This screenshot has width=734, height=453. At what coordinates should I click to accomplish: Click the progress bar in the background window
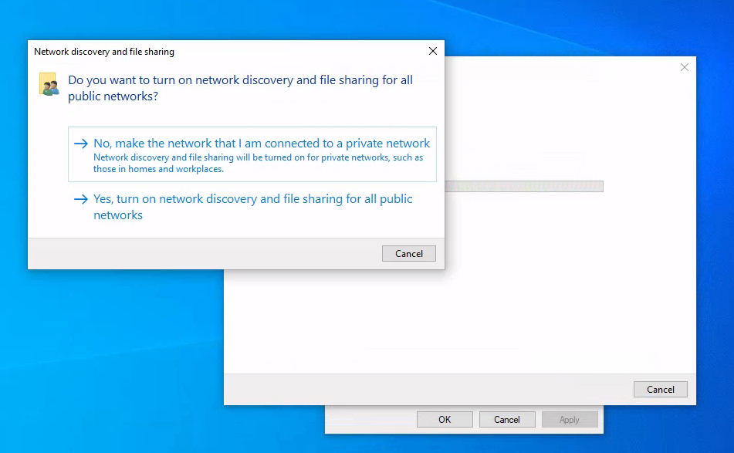pyautogui.click(x=525, y=186)
